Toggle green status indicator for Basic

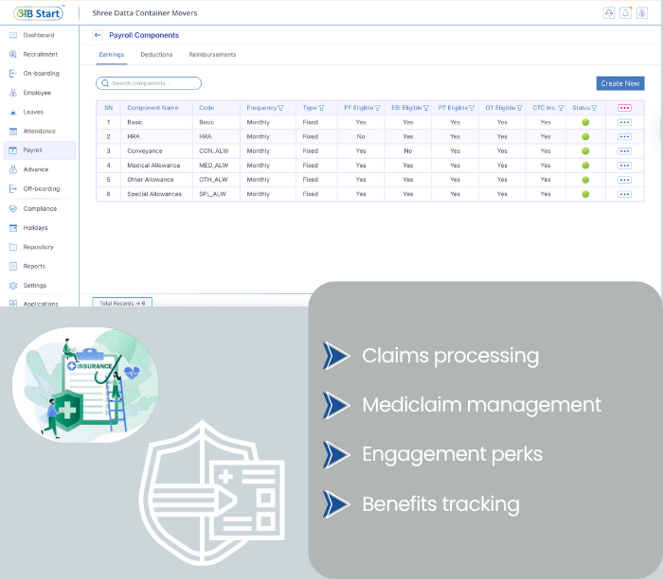coord(585,122)
